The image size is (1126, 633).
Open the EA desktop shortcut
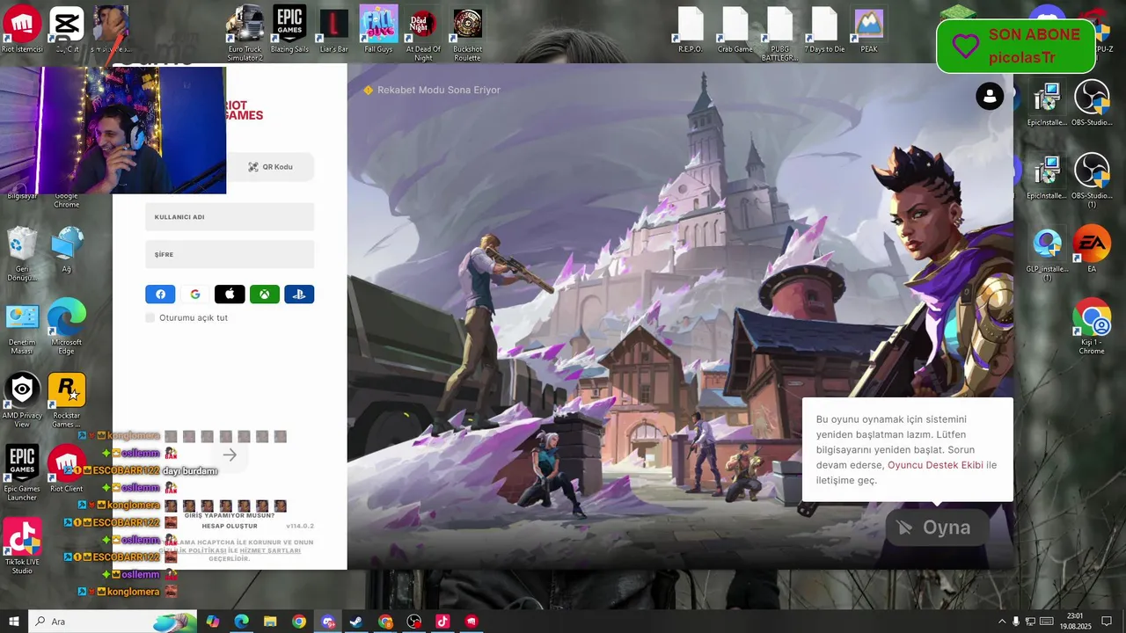click(x=1092, y=250)
